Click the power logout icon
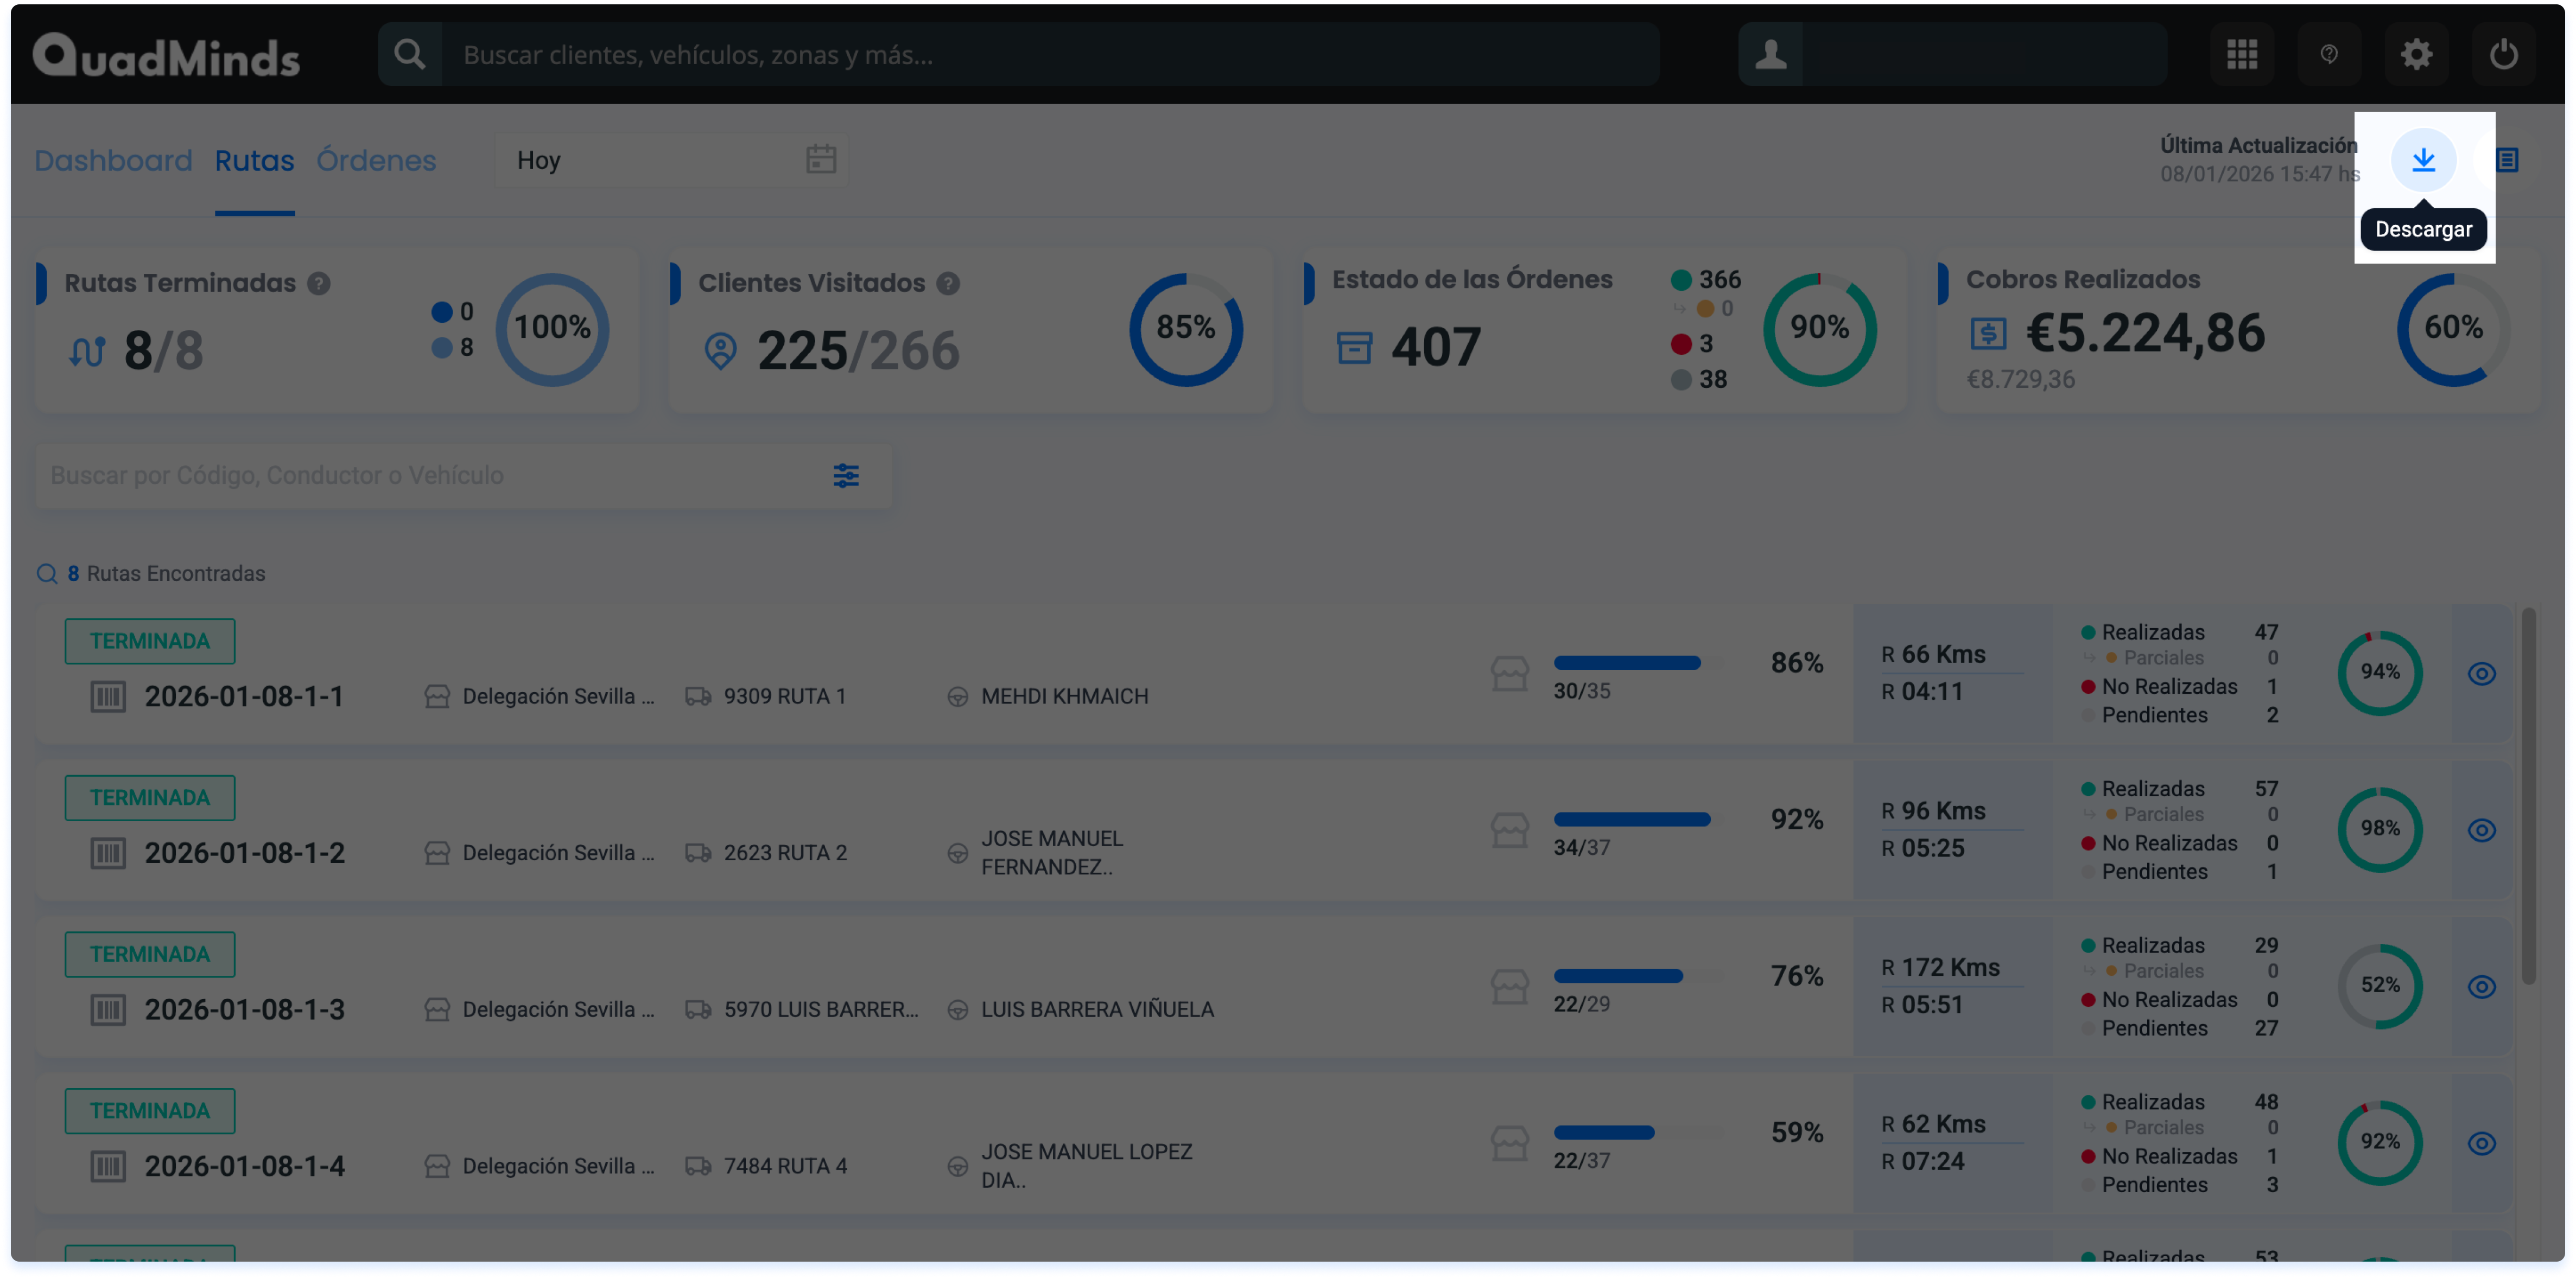The width and height of the screenshot is (2576, 1279). click(2503, 54)
